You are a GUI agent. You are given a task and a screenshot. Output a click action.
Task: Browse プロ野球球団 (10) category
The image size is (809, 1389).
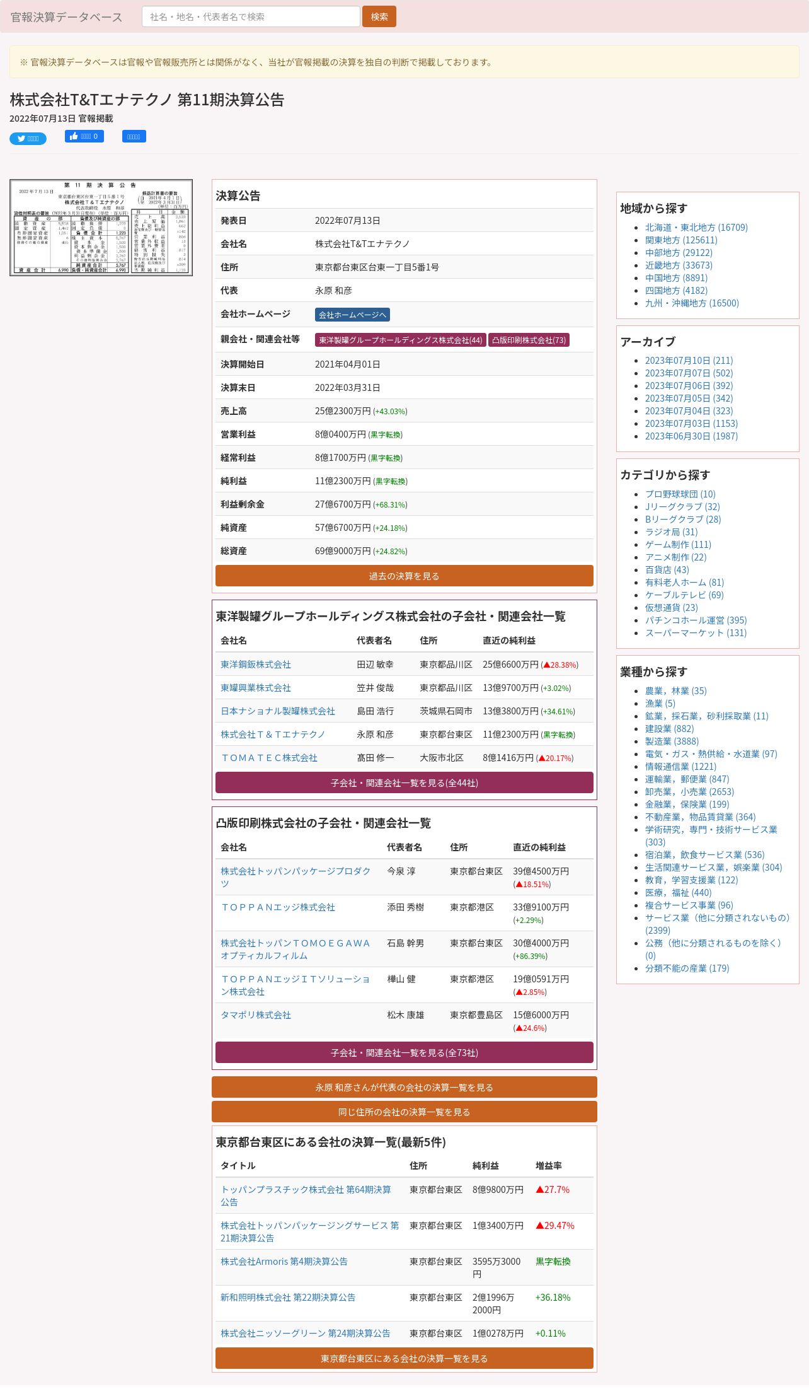(x=680, y=494)
